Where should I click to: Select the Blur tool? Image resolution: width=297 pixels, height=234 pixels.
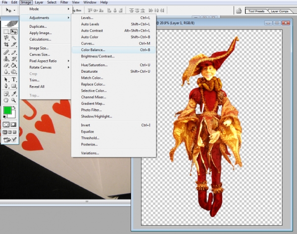[x=6, y=72]
